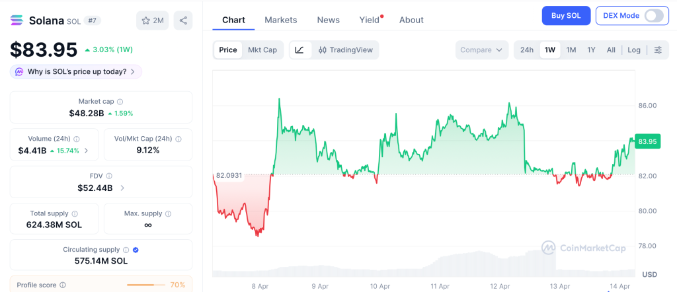Click the Solana logo icon

17,20
